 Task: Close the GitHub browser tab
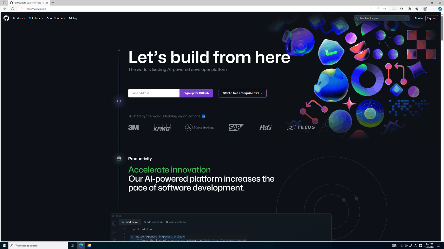tap(47, 3)
